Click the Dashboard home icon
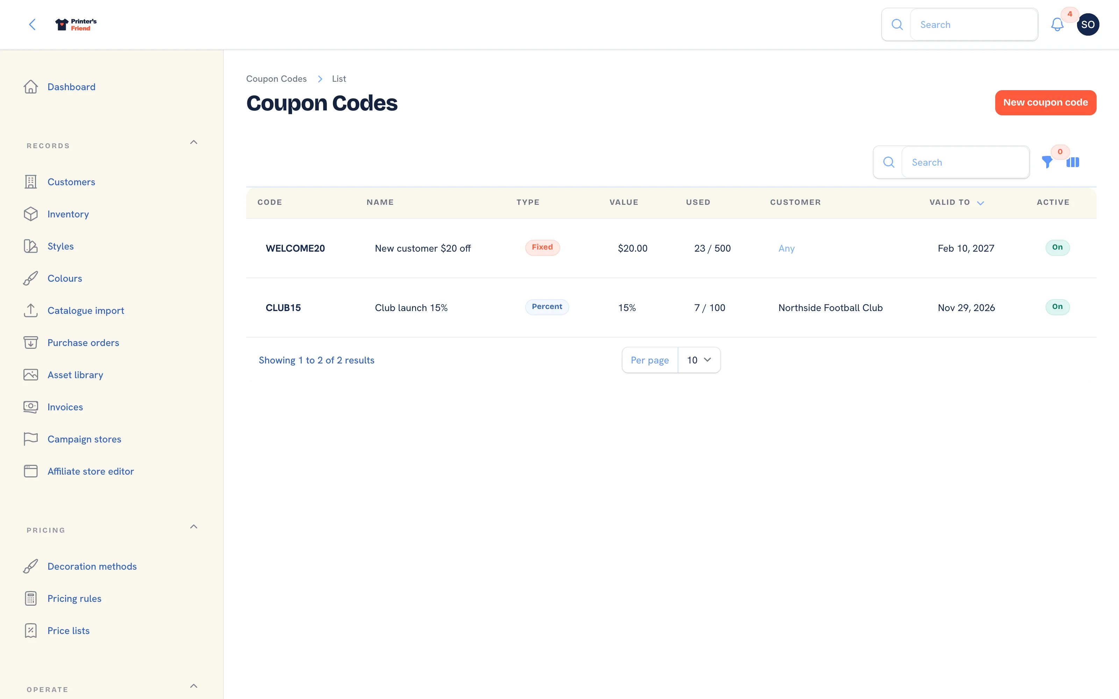This screenshot has height=699, width=1119. pos(30,87)
